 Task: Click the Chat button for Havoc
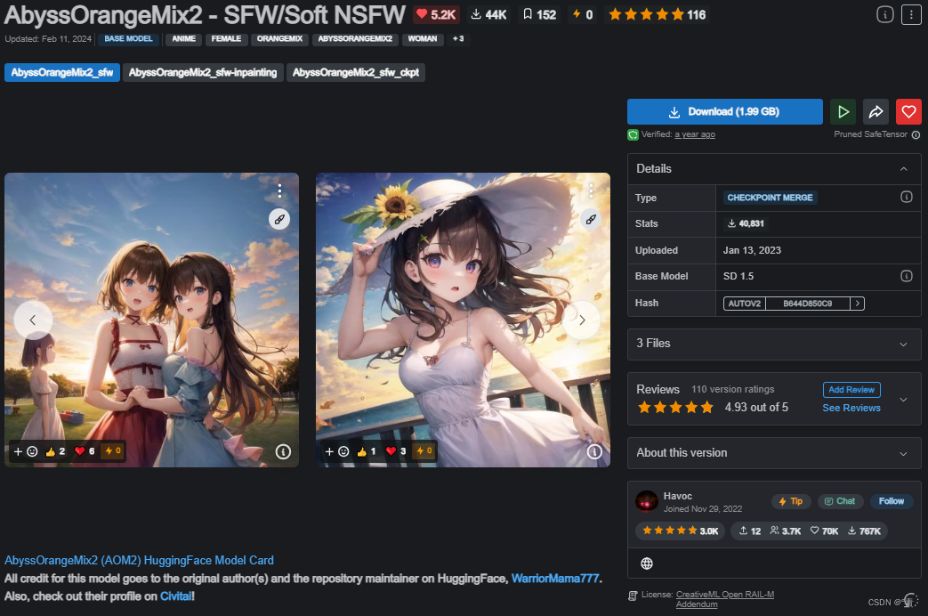pos(840,501)
